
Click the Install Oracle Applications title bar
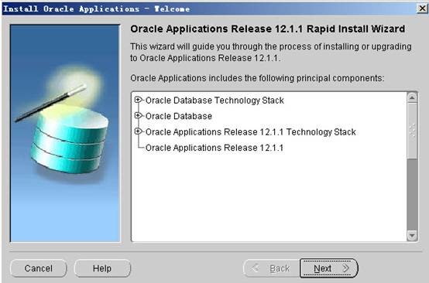209,9
